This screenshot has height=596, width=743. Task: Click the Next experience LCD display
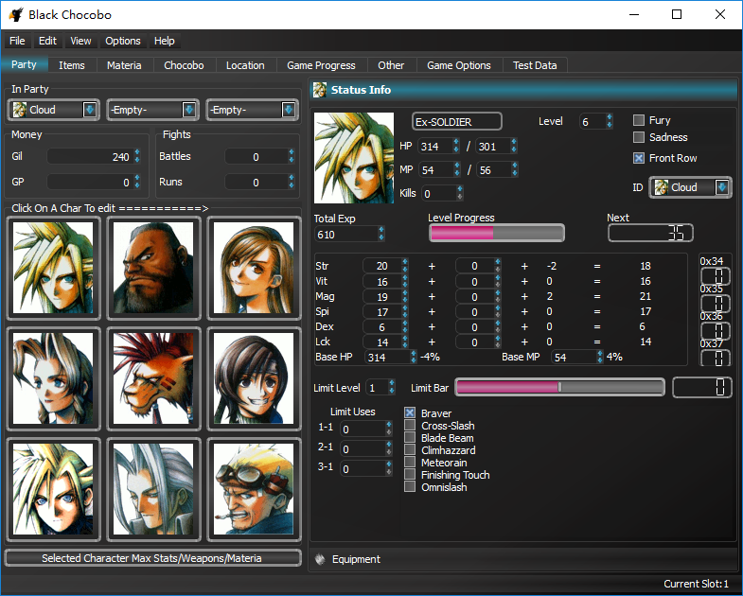(650, 233)
